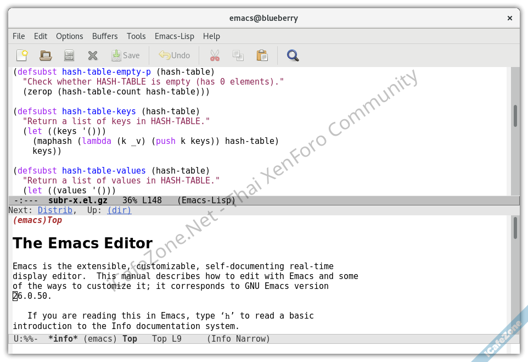528x362 pixels.
Task: Open the Options menu
Action: [69, 36]
